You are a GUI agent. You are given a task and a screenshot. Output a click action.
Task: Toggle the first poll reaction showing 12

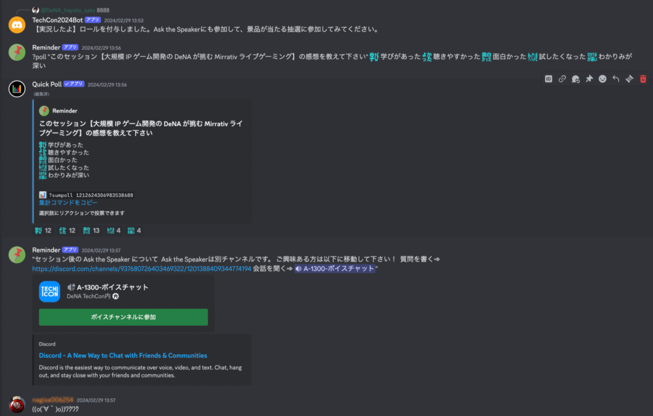pyautogui.click(x=43, y=230)
